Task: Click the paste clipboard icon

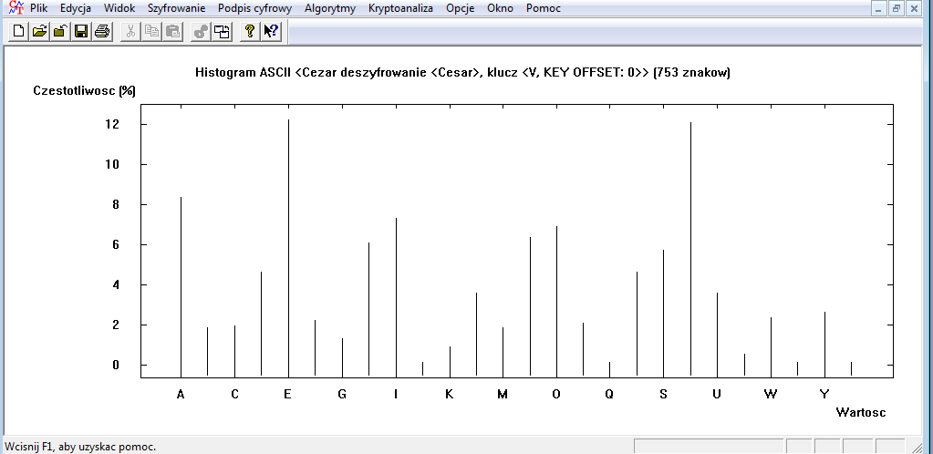Action: (x=172, y=31)
